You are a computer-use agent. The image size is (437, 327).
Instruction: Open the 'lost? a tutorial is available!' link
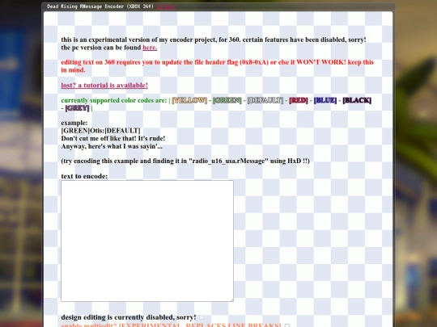coord(104,86)
